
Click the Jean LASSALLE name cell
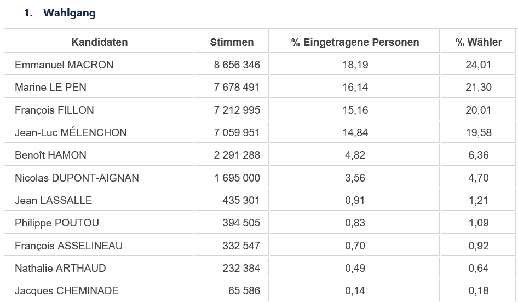tap(53, 200)
